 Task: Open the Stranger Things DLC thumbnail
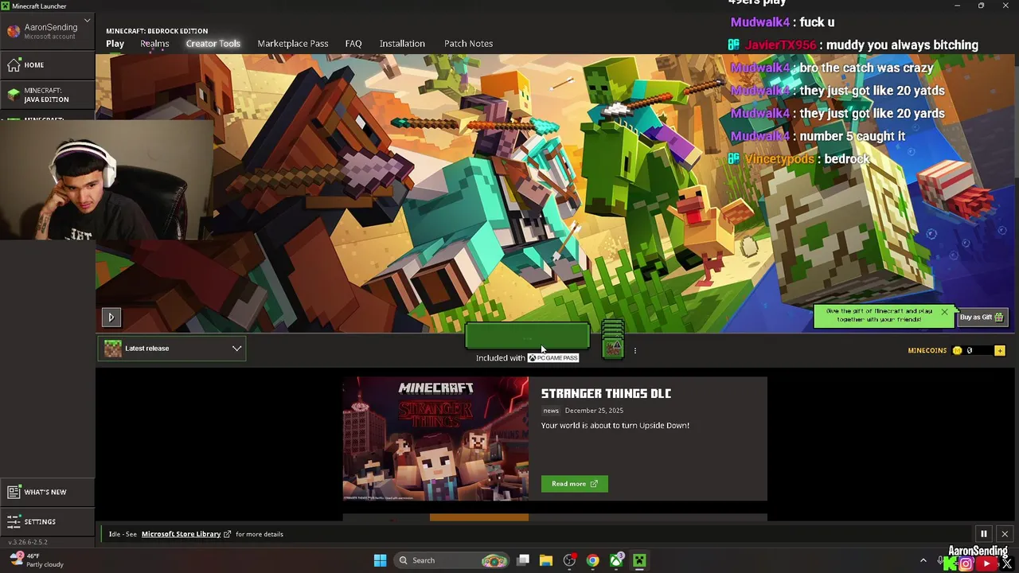[x=435, y=439]
